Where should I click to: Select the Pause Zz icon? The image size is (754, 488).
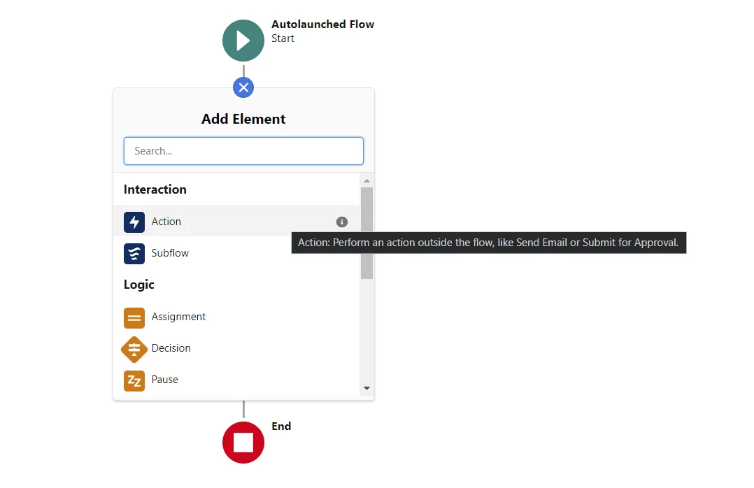click(x=134, y=381)
